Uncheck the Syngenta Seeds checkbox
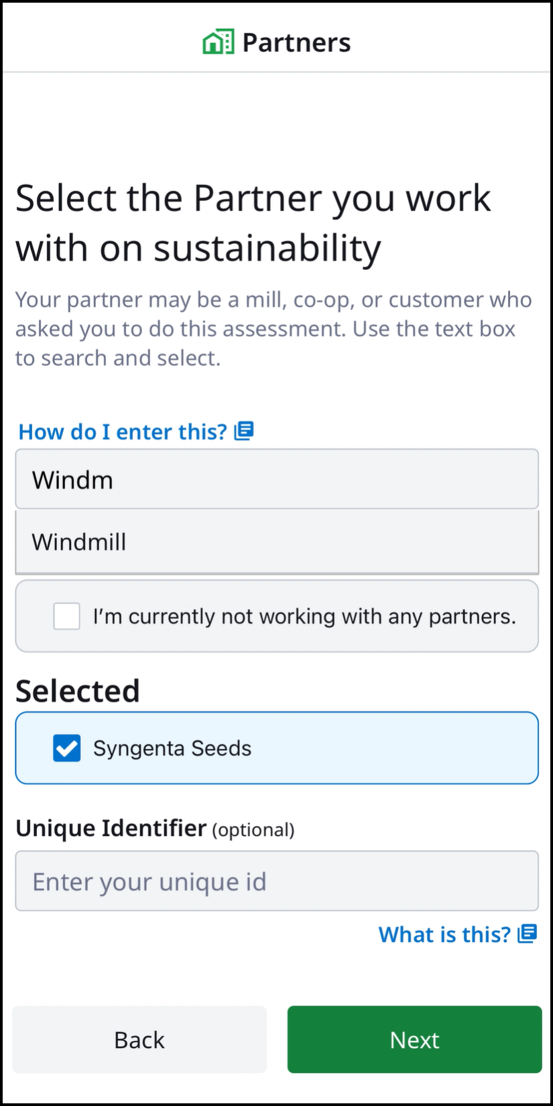Viewport: 553px width, 1106px height. (x=67, y=748)
